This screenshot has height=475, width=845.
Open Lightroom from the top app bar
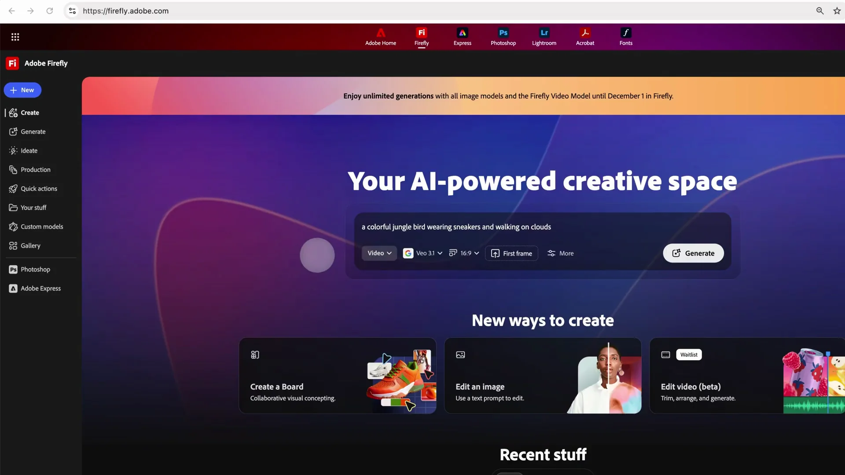544,37
